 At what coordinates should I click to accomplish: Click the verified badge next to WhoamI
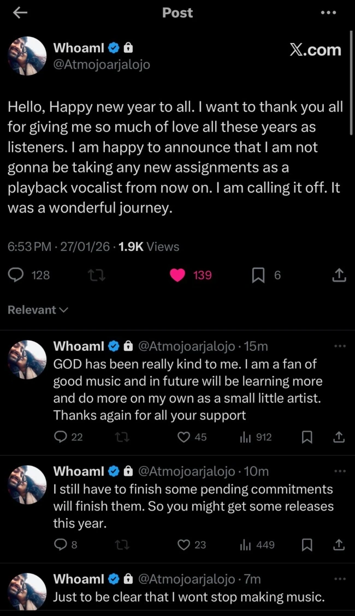[x=114, y=47]
